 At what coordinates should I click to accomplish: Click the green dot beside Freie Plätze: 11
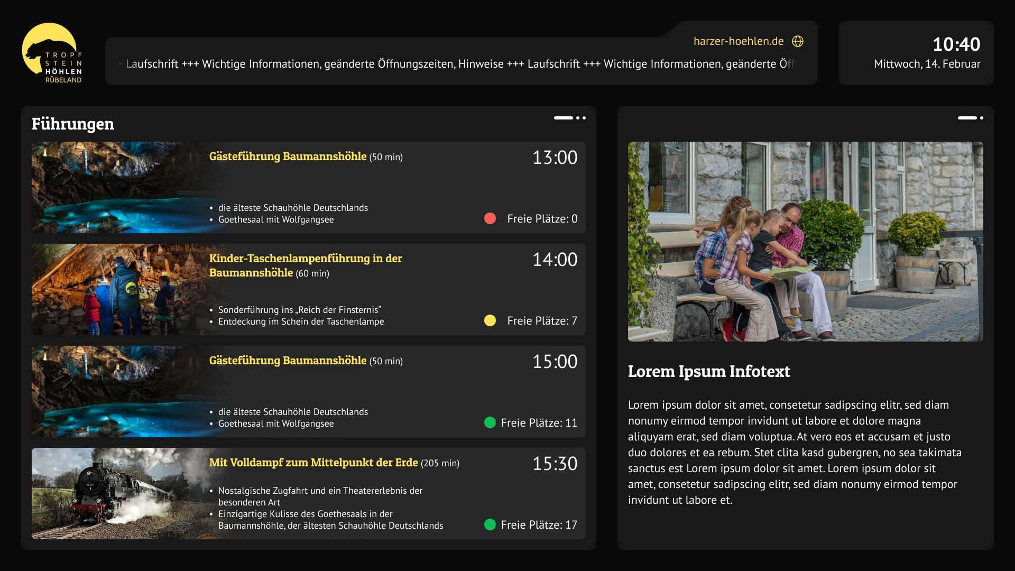tap(490, 422)
